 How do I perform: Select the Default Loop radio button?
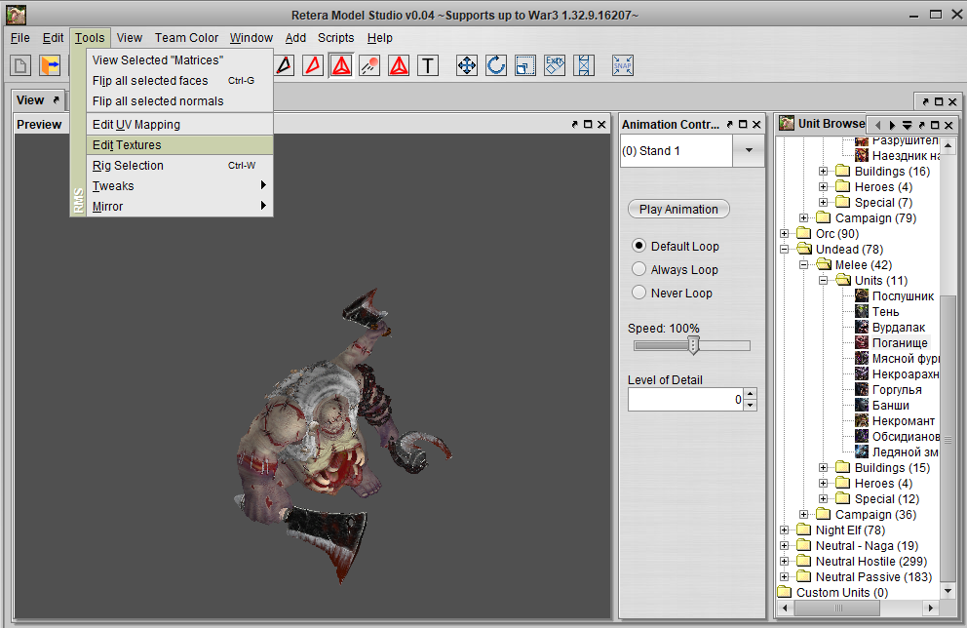pyautogui.click(x=639, y=246)
